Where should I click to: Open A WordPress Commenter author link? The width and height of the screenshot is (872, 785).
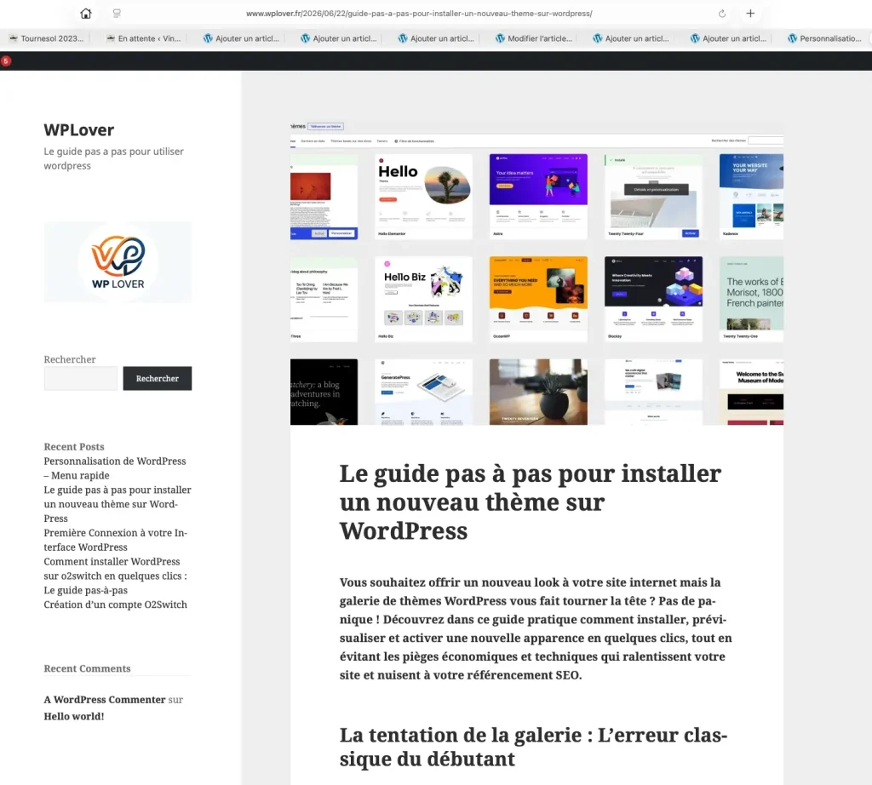pos(105,699)
